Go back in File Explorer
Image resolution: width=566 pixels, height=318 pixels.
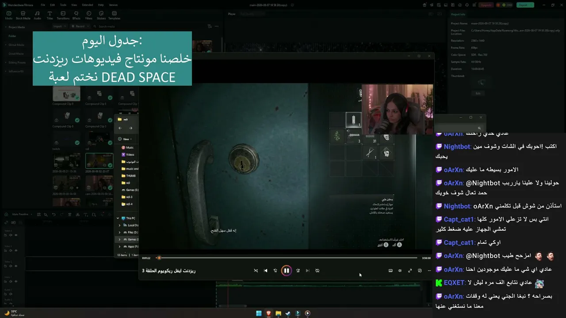pyautogui.click(x=120, y=128)
